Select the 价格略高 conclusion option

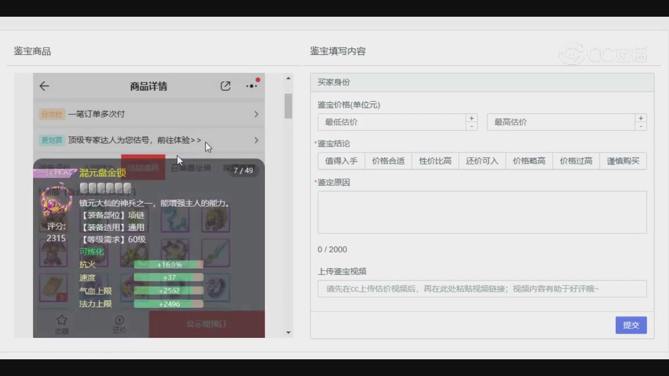(x=529, y=161)
